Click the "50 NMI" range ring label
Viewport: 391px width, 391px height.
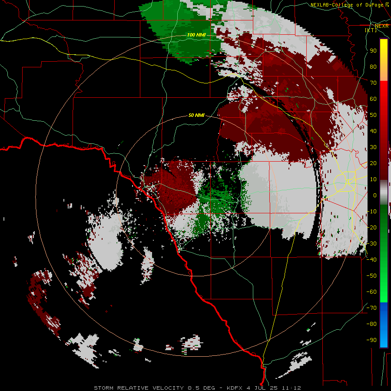click(x=196, y=115)
